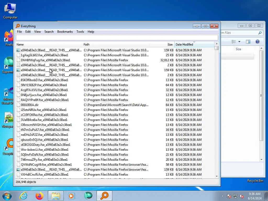
Task: Click the Everything title bar magnifier icon
Action: click(18, 26)
